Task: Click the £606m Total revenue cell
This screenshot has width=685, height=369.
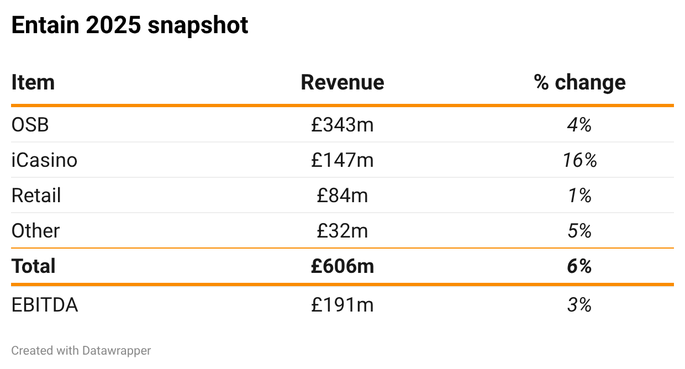Action: [342, 266]
